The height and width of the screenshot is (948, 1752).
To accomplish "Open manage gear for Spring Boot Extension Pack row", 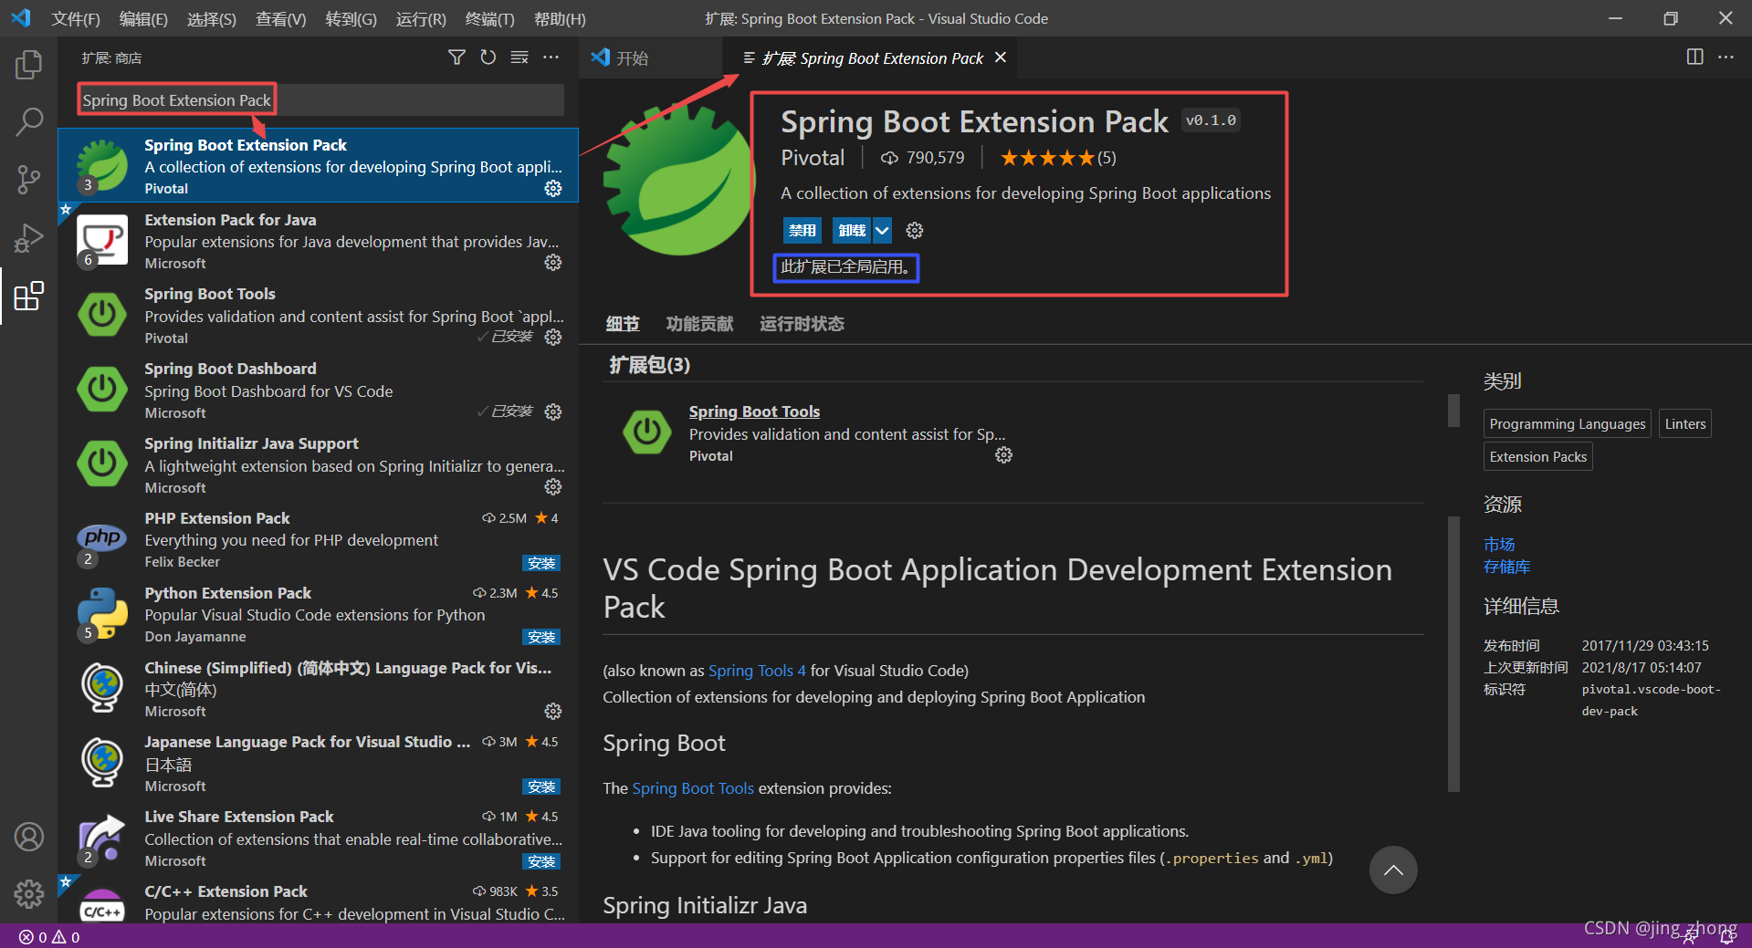I will click(x=553, y=188).
